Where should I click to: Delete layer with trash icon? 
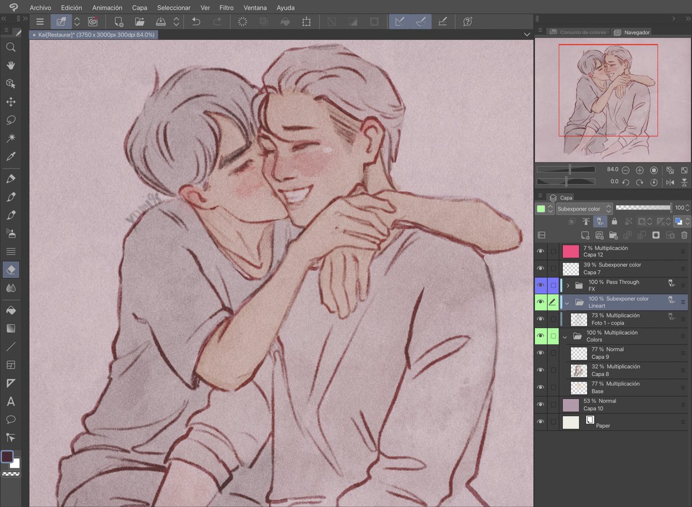click(684, 235)
